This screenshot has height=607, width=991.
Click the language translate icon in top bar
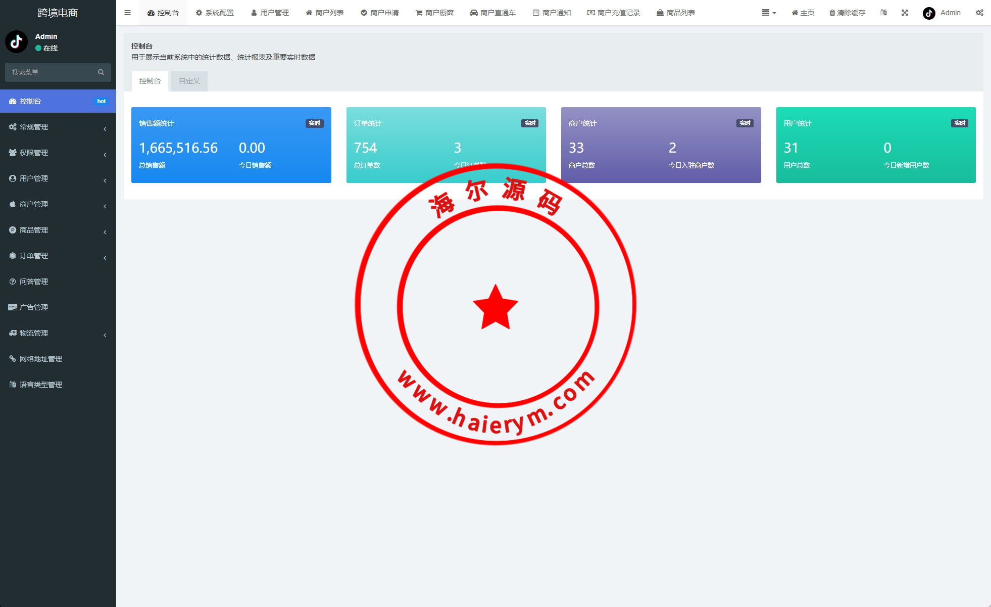click(883, 13)
